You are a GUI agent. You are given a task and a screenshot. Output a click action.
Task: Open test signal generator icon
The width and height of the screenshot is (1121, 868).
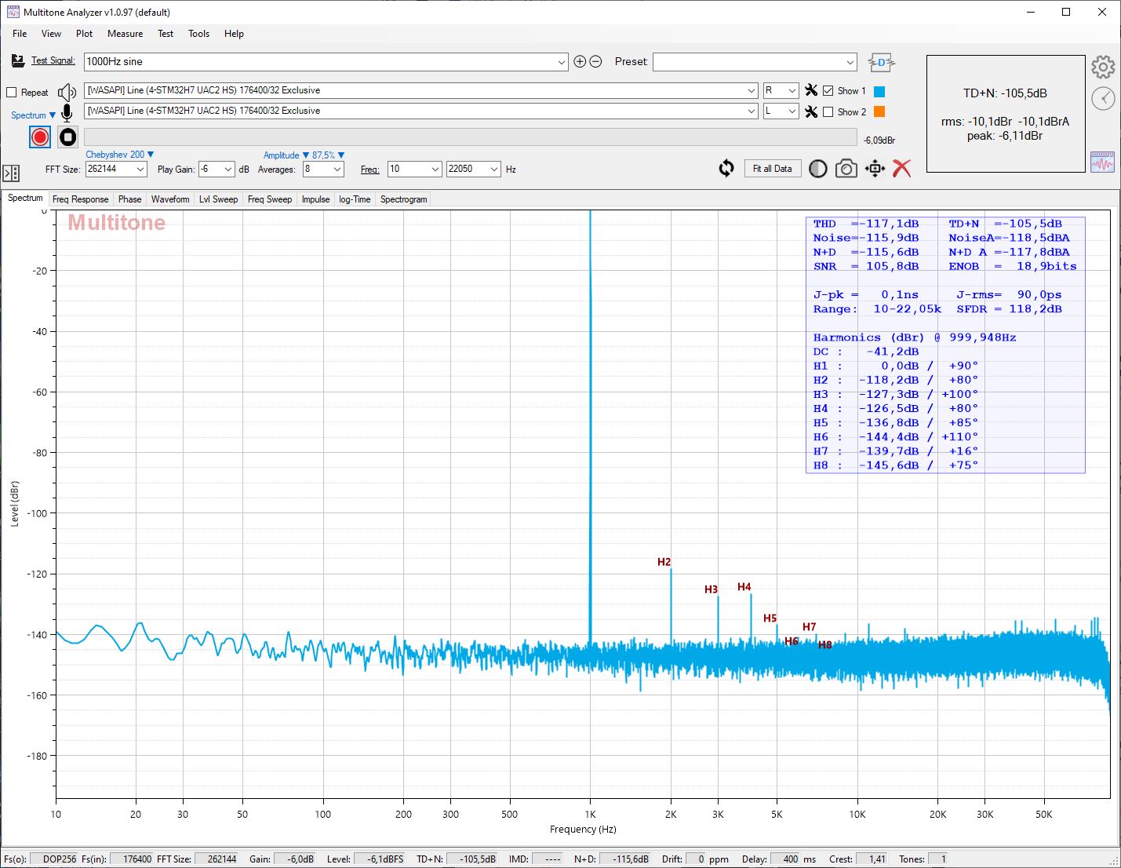point(18,61)
